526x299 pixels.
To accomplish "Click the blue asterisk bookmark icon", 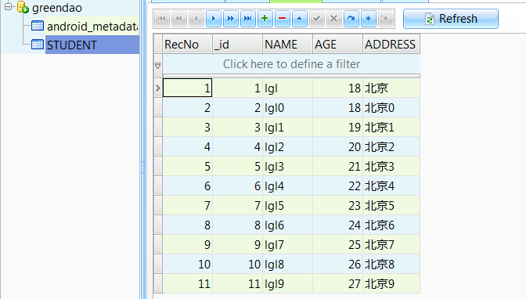I will (368, 19).
